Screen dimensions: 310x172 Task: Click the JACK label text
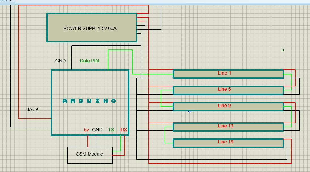click(x=33, y=109)
